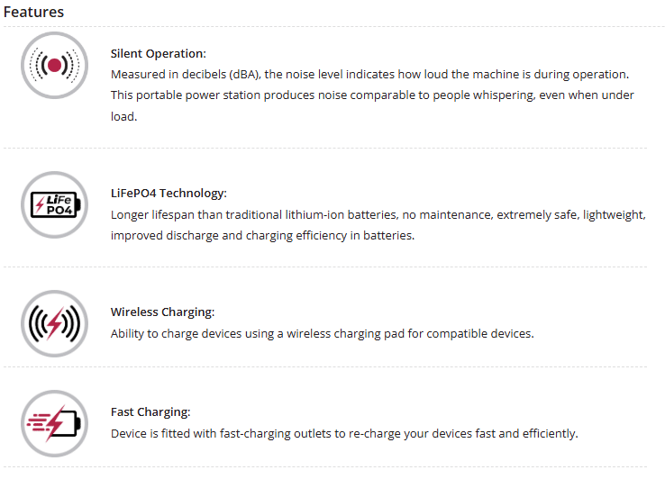Click the Silent Operation sound-wave icon
This screenshot has height=479, width=665.
(55, 64)
